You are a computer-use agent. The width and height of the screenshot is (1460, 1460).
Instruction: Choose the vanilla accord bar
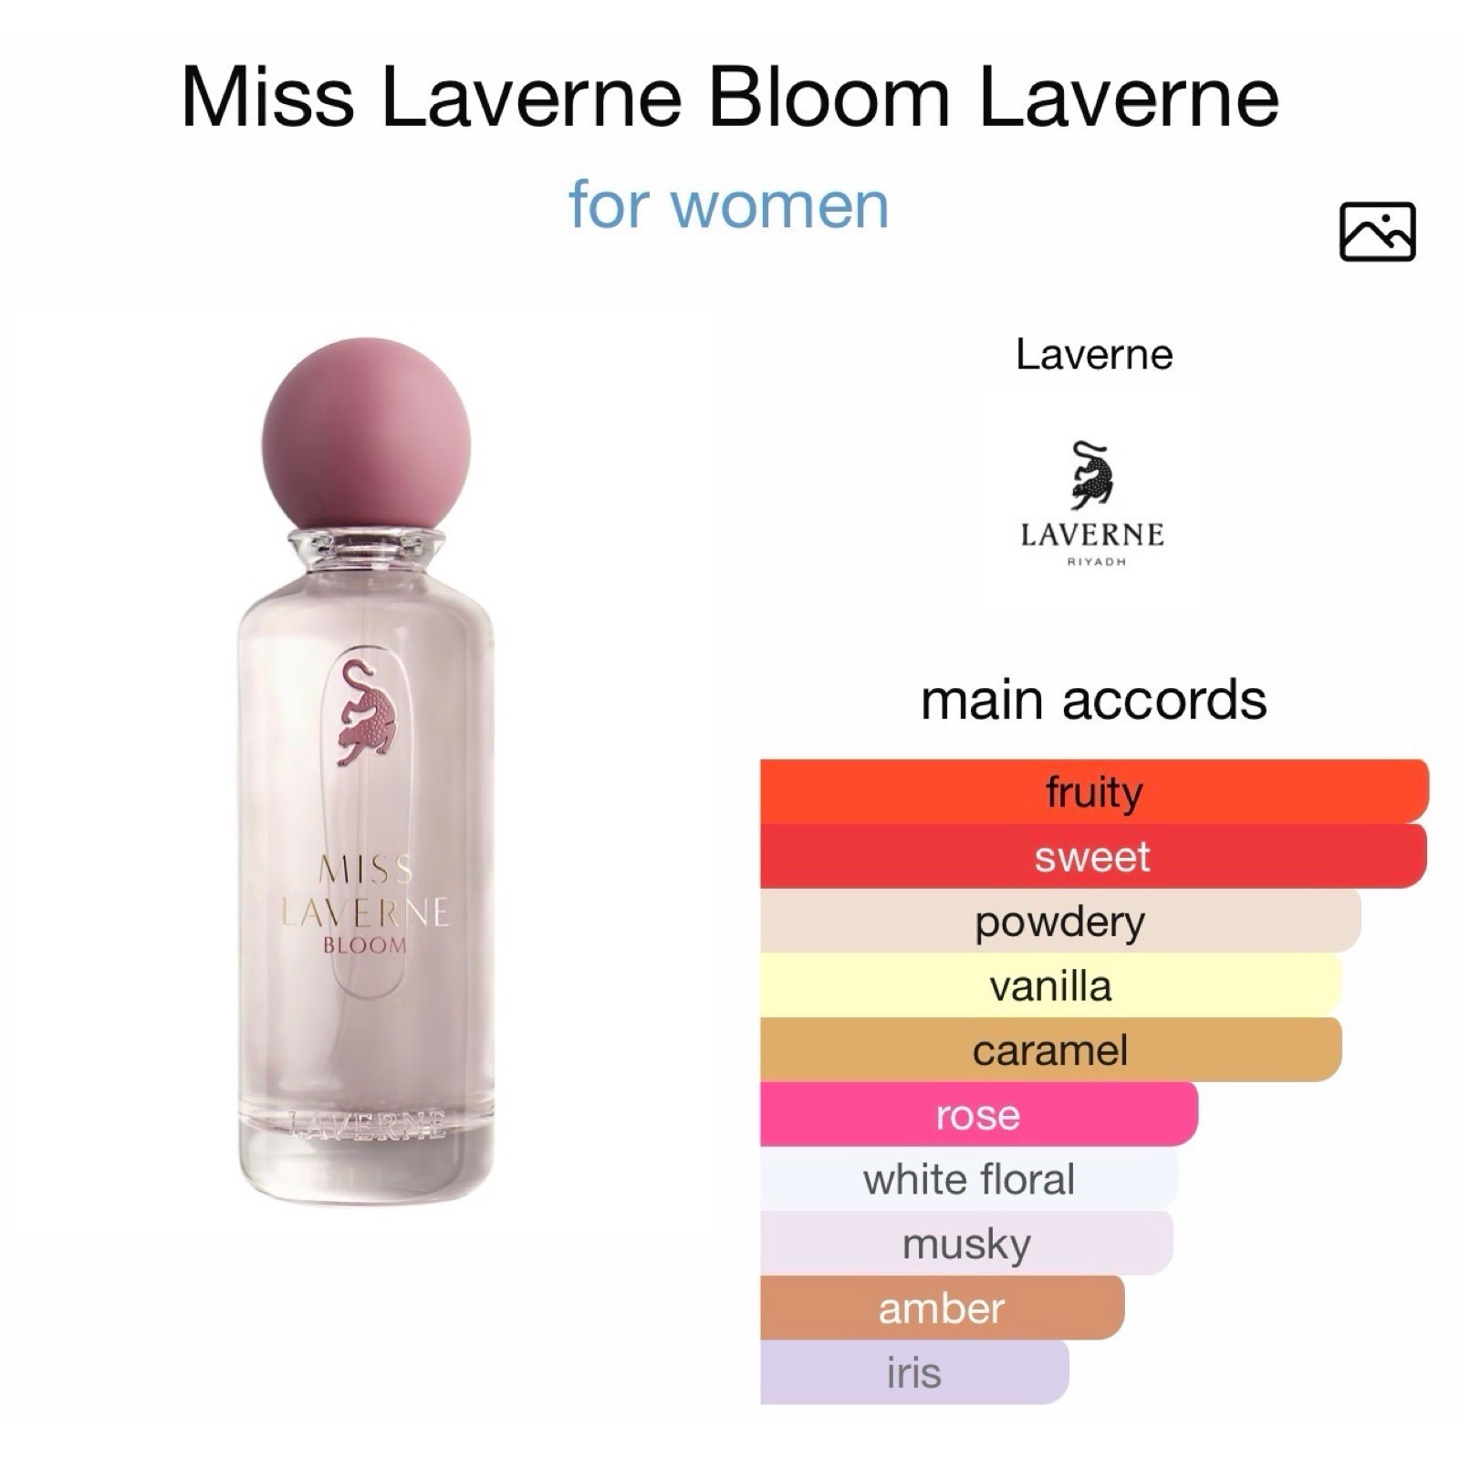[x=1051, y=985]
